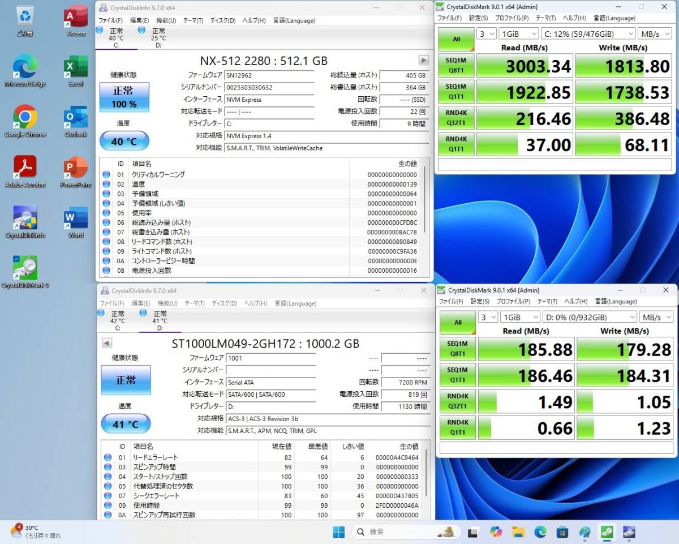
Task: Open the CrystalDiskInfo desktop shortcut
Action: [x=25, y=222]
